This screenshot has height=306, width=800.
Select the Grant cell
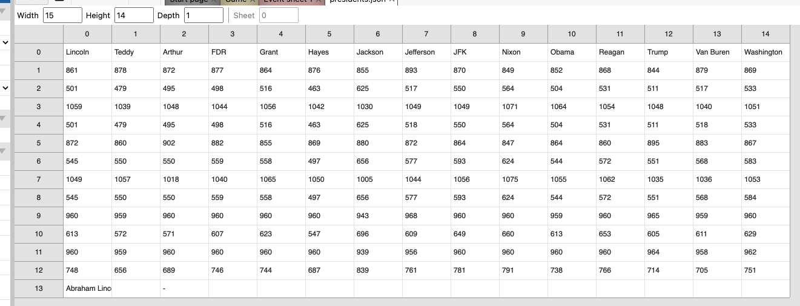coord(281,52)
